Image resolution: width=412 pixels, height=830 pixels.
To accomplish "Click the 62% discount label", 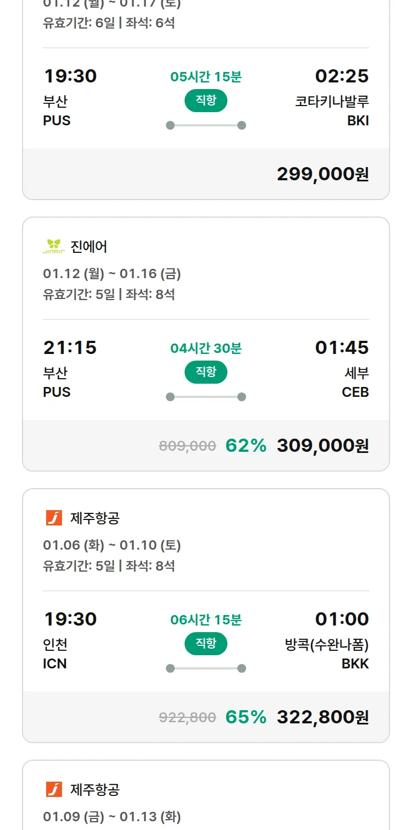I will coord(246,446).
